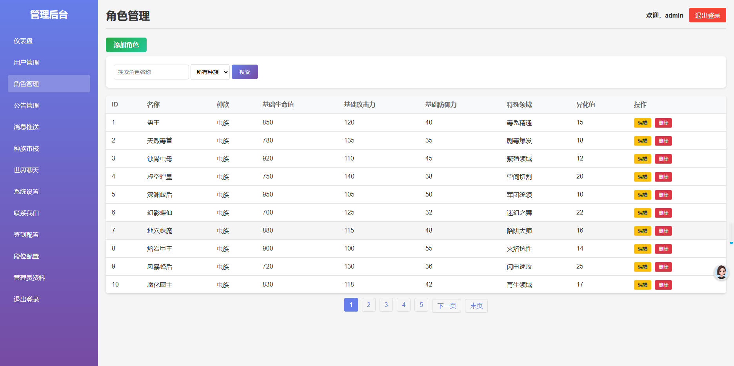
Task: Go to page 2 of results
Action: (369, 305)
